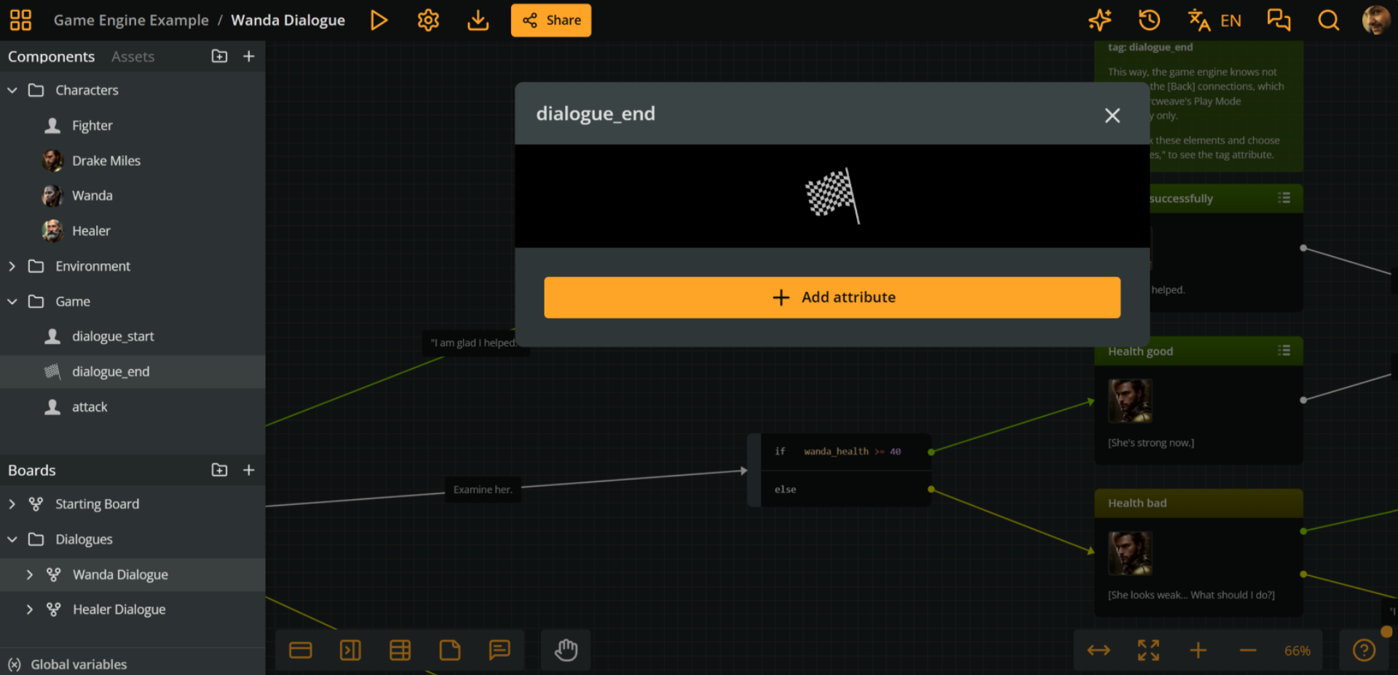
Task: Open user profile avatar
Action: 1376,20
